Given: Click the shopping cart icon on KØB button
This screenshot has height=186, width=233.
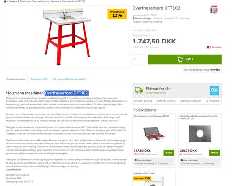Looking at the screenshot, I should [x=180, y=59].
